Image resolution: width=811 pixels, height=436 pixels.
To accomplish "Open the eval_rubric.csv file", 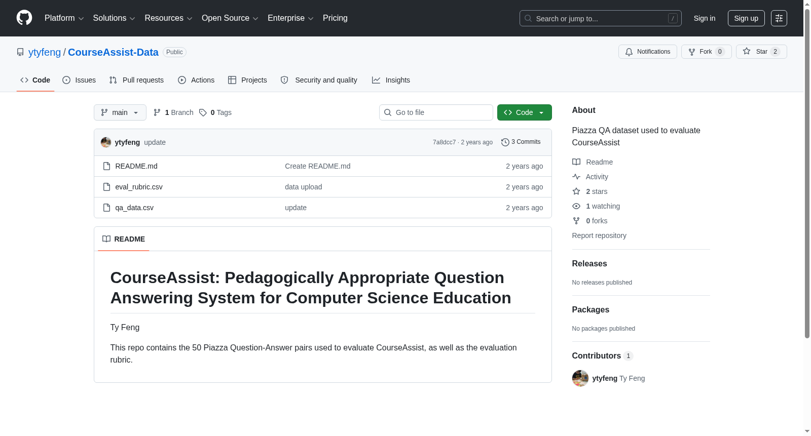I will pos(139,187).
